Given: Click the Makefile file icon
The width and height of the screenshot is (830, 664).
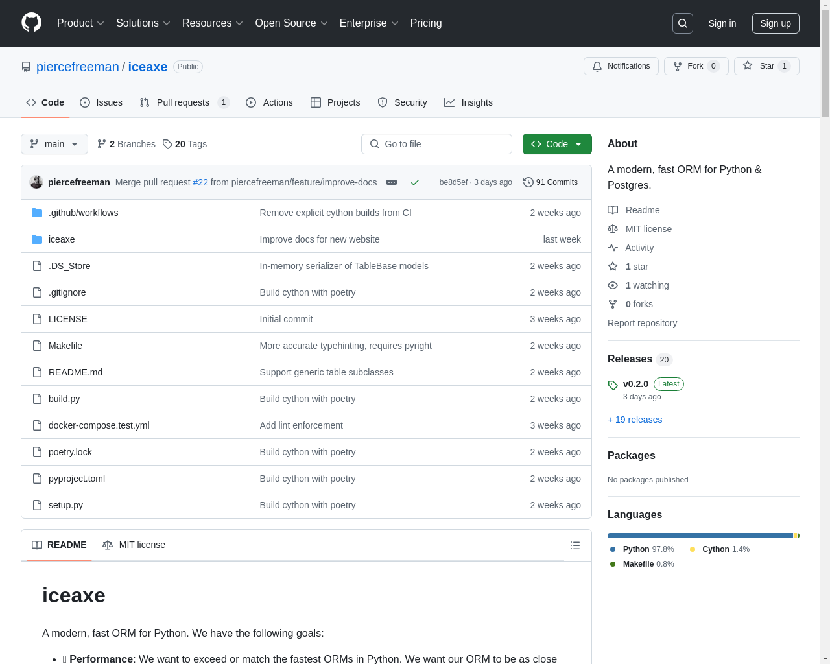Looking at the screenshot, I should 37,346.
